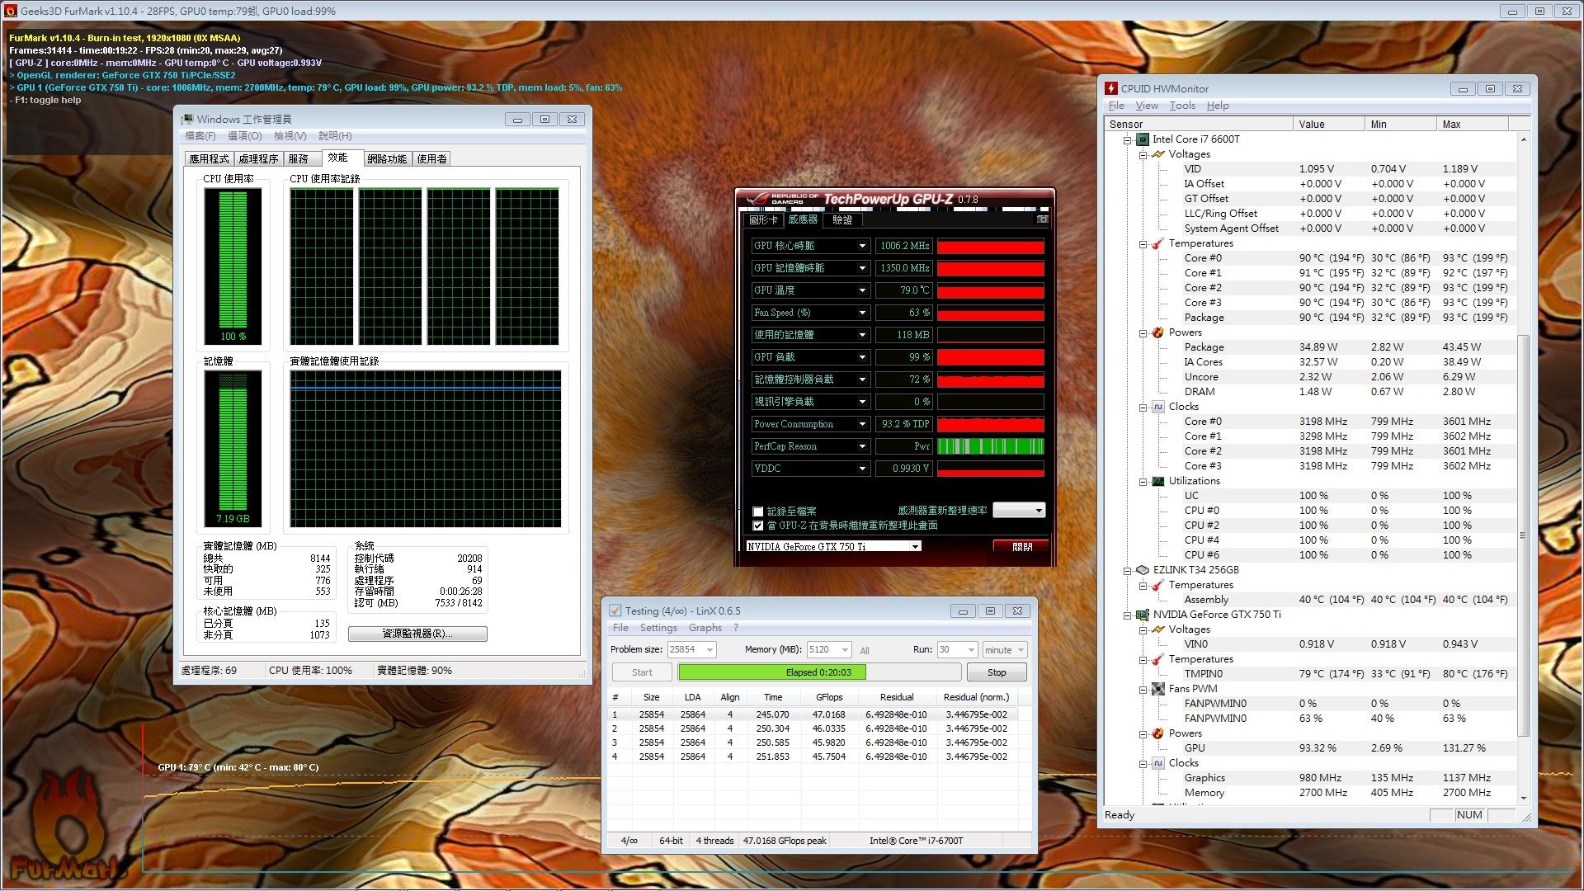Switch to Task Manager 處理程序 tab
Viewport: 1584px width, 891px height.
point(258,158)
